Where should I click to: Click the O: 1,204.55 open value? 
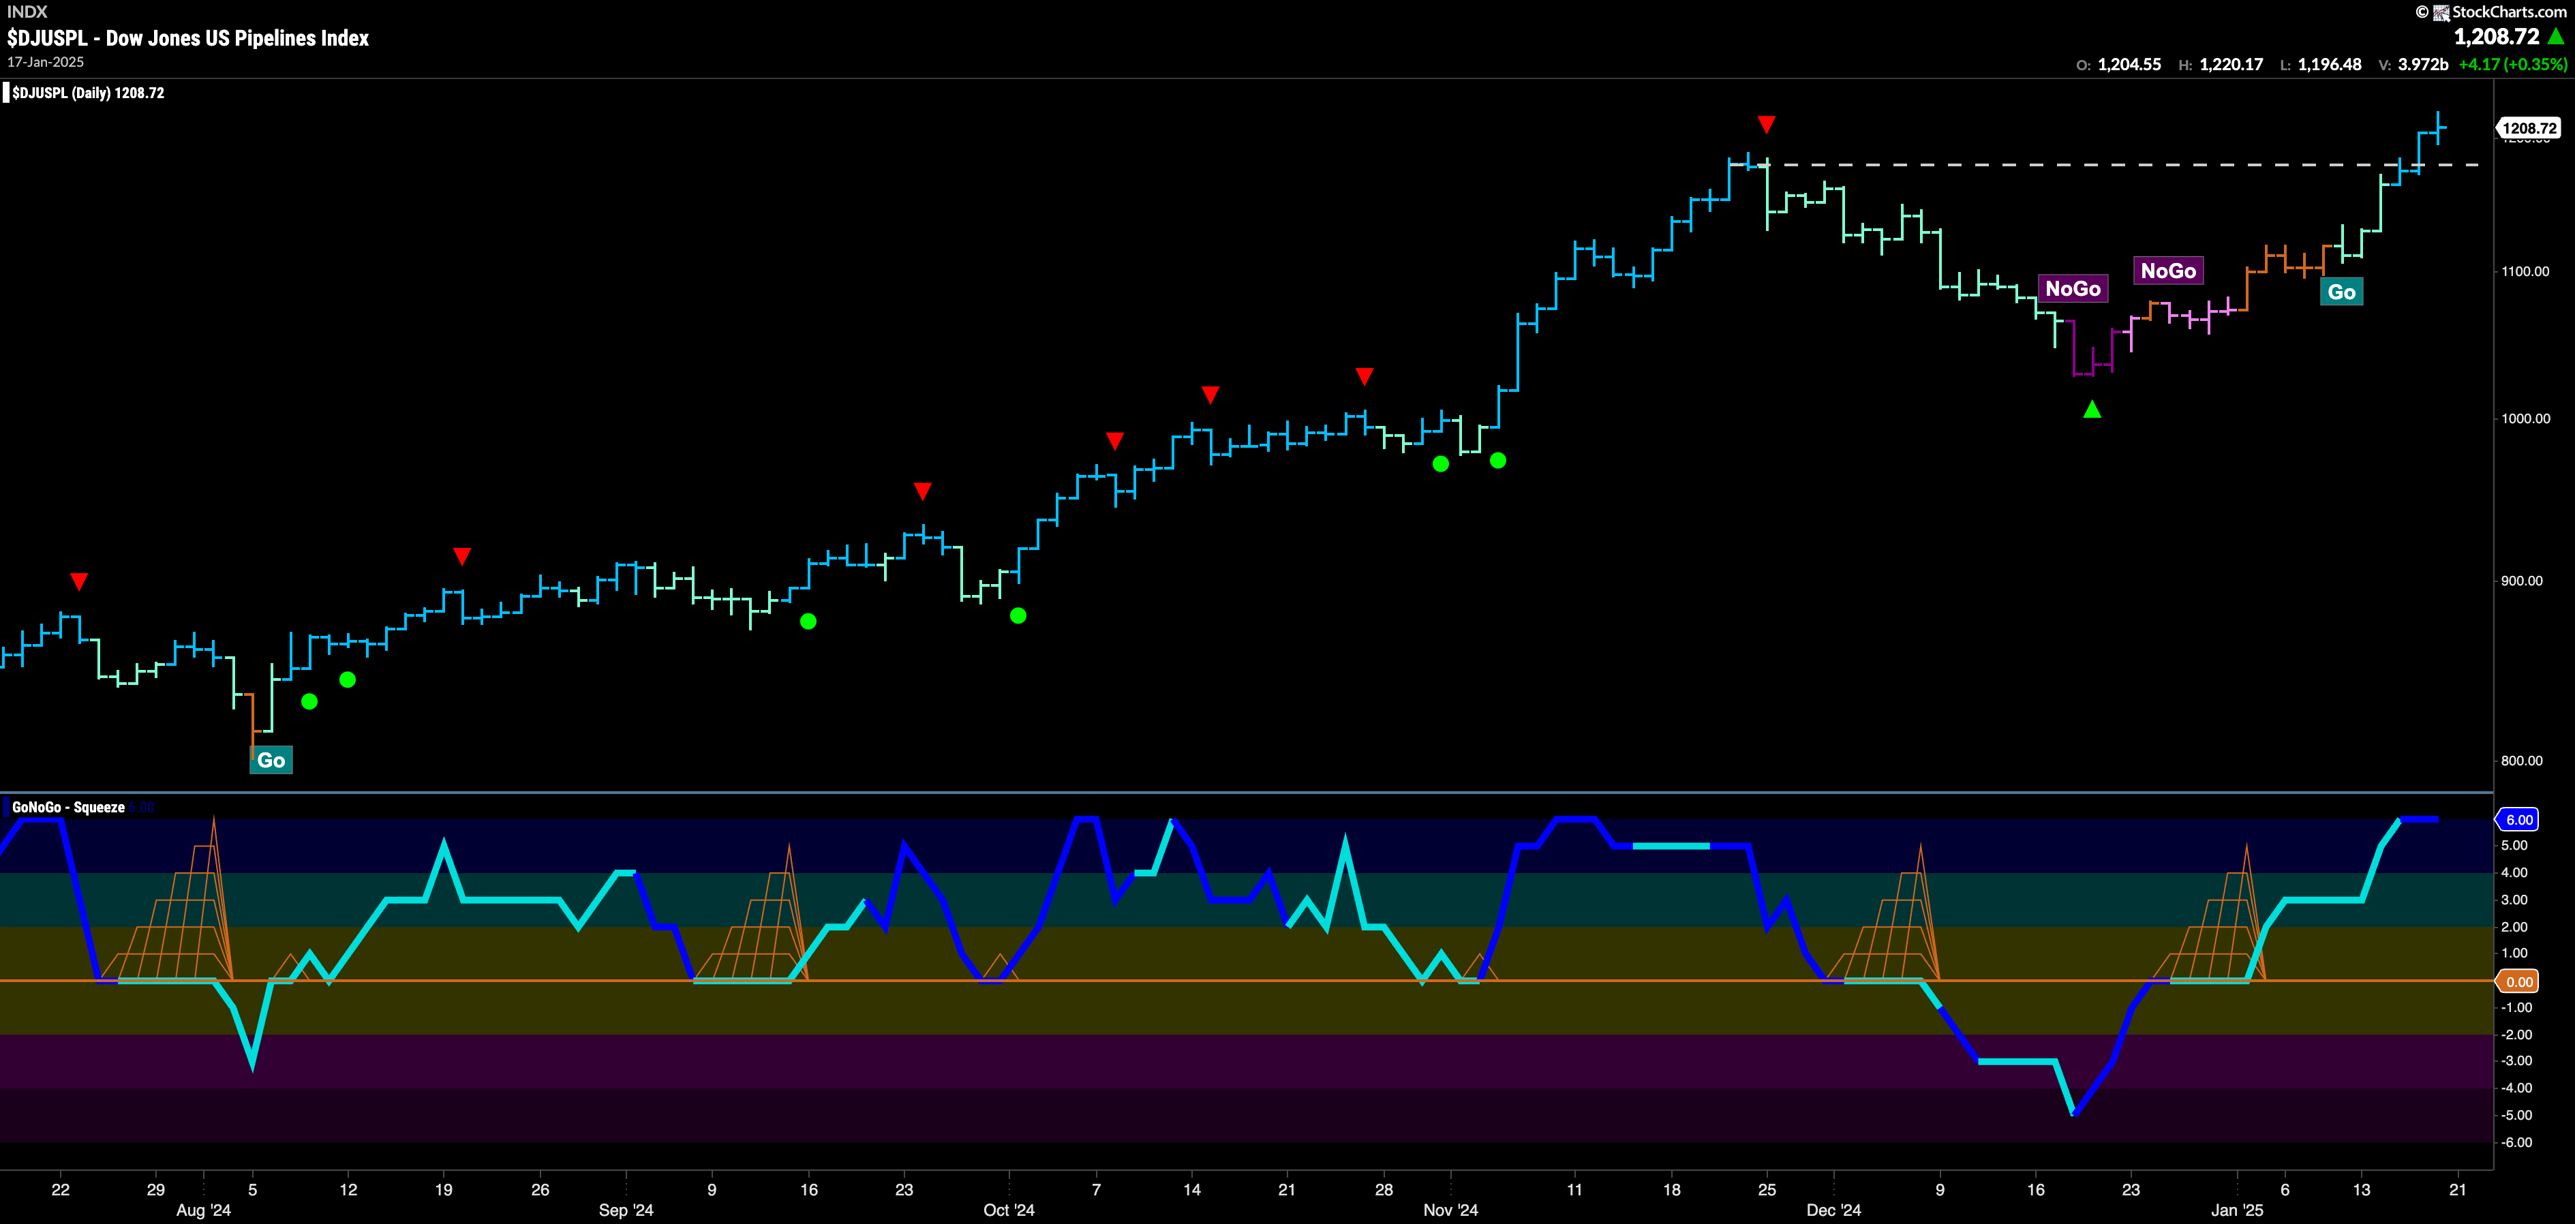tap(2118, 65)
